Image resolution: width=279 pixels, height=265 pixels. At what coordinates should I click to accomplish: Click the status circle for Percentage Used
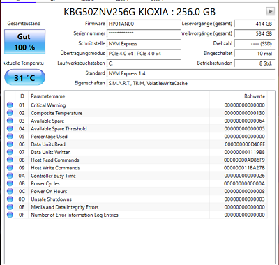click(x=10, y=137)
